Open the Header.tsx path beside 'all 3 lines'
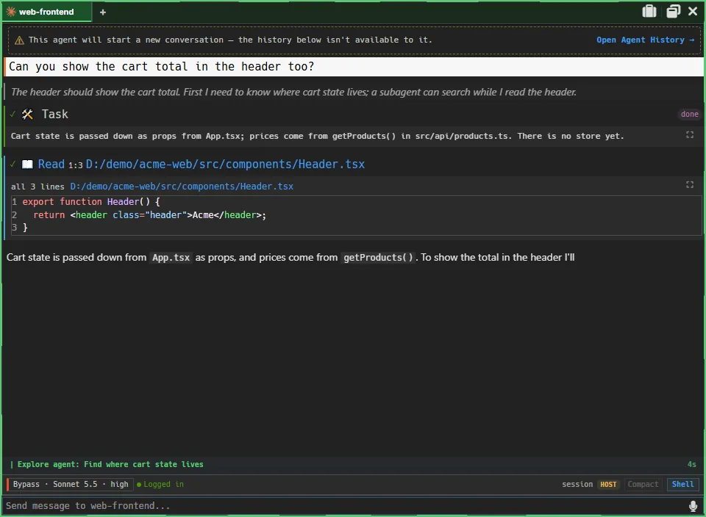This screenshot has height=517, width=706. pos(182,187)
